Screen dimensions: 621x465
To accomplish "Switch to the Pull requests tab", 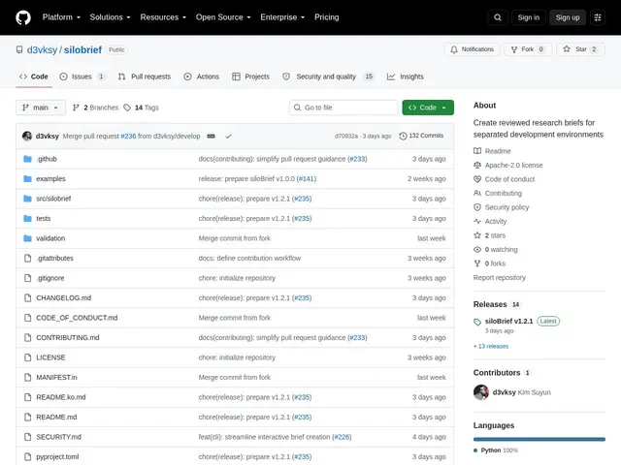I will (145, 77).
